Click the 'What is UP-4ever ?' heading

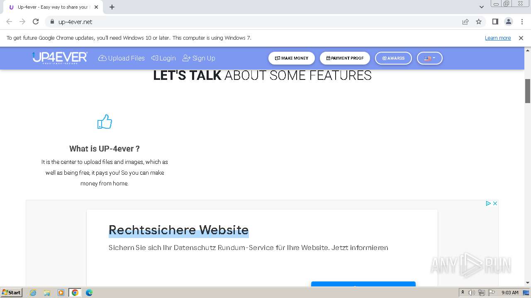(105, 149)
